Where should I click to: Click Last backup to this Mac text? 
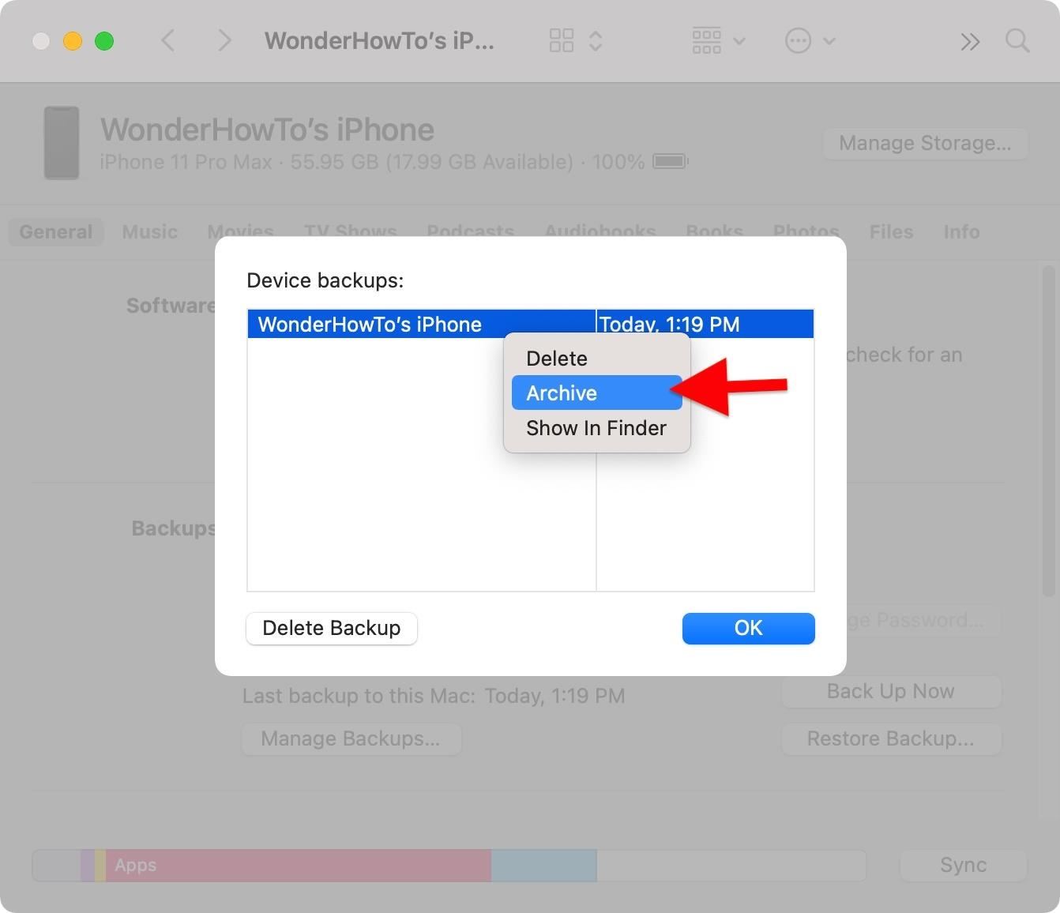434,696
